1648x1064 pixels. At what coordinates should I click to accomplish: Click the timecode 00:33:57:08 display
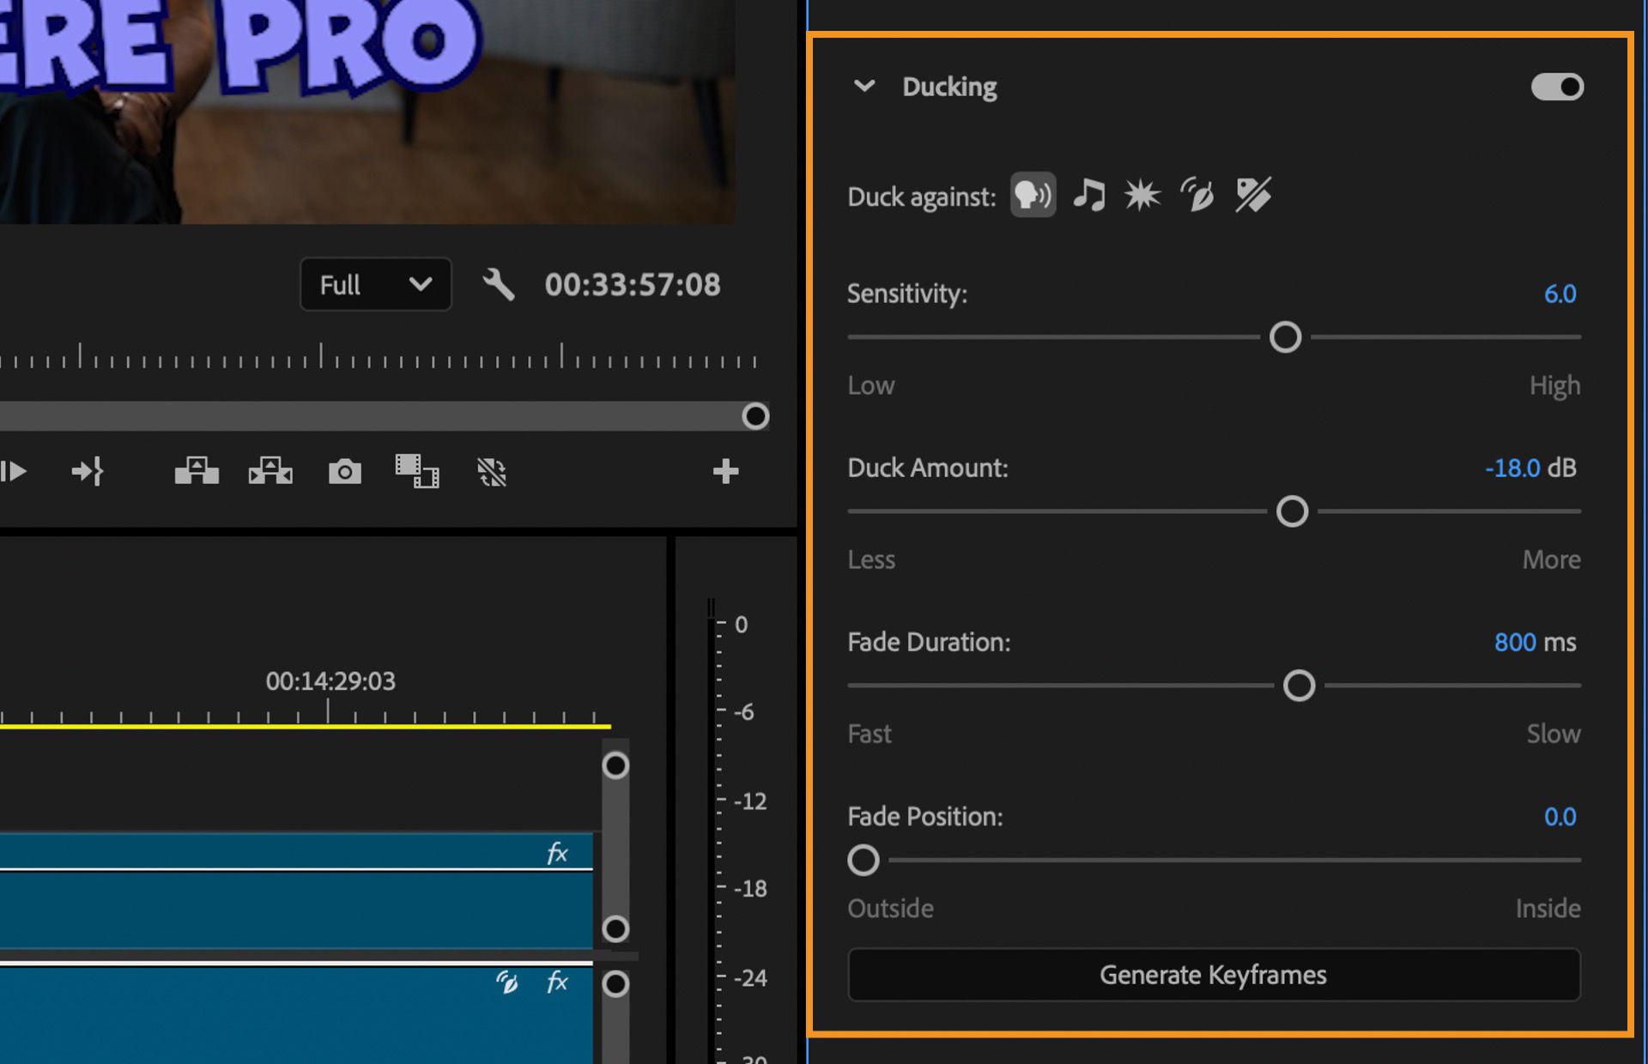(633, 286)
